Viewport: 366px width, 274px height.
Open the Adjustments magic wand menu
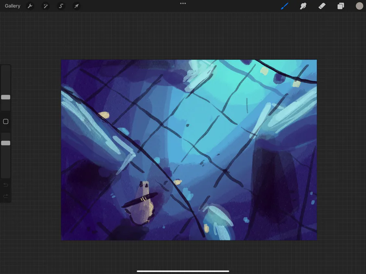[46, 6]
